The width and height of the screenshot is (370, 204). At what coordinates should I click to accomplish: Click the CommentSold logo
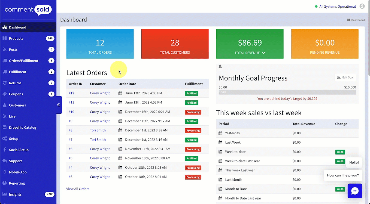coord(28,10)
